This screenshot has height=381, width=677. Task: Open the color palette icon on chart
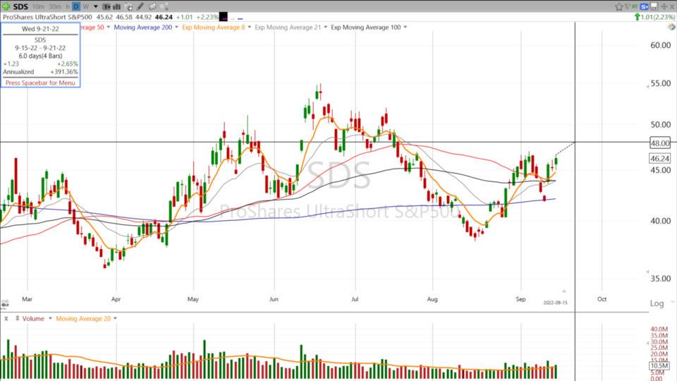coord(671,28)
